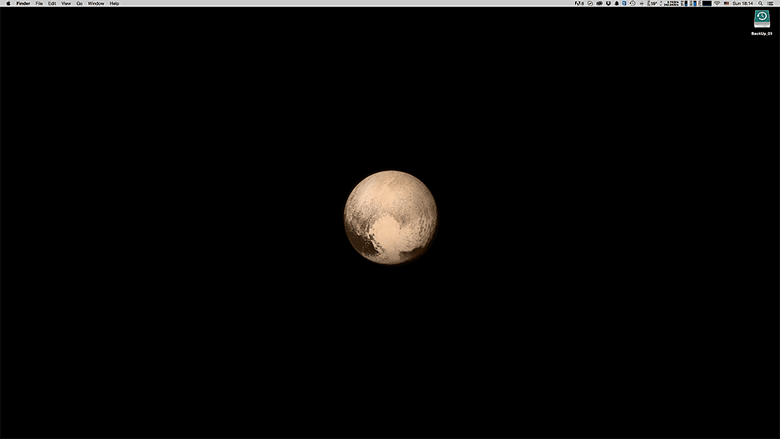Click the Dropbox menu bar icon

608,3
